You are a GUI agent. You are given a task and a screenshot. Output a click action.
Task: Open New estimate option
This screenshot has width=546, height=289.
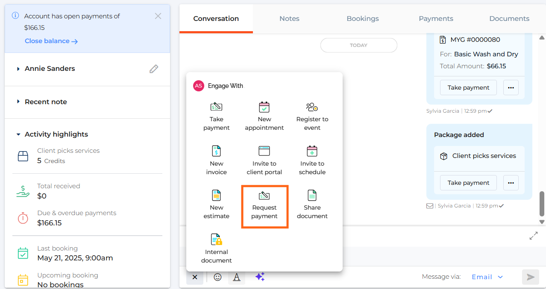[217, 196]
